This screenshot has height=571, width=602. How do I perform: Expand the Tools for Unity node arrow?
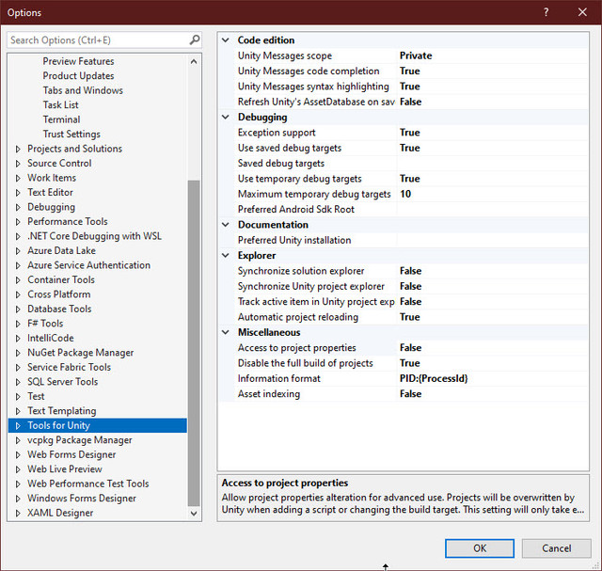point(18,425)
